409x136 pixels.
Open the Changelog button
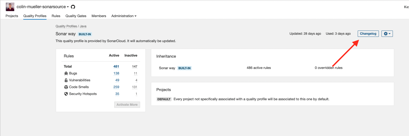tap(368, 34)
